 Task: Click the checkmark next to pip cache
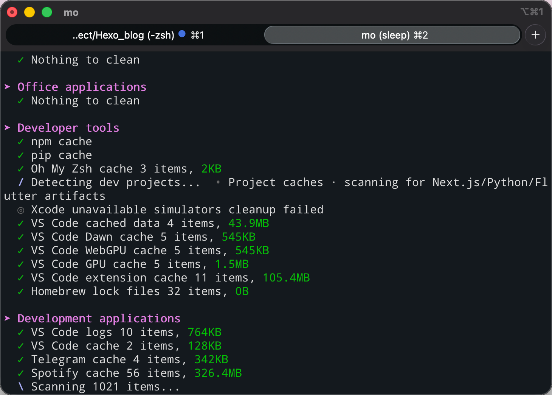tap(21, 156)
